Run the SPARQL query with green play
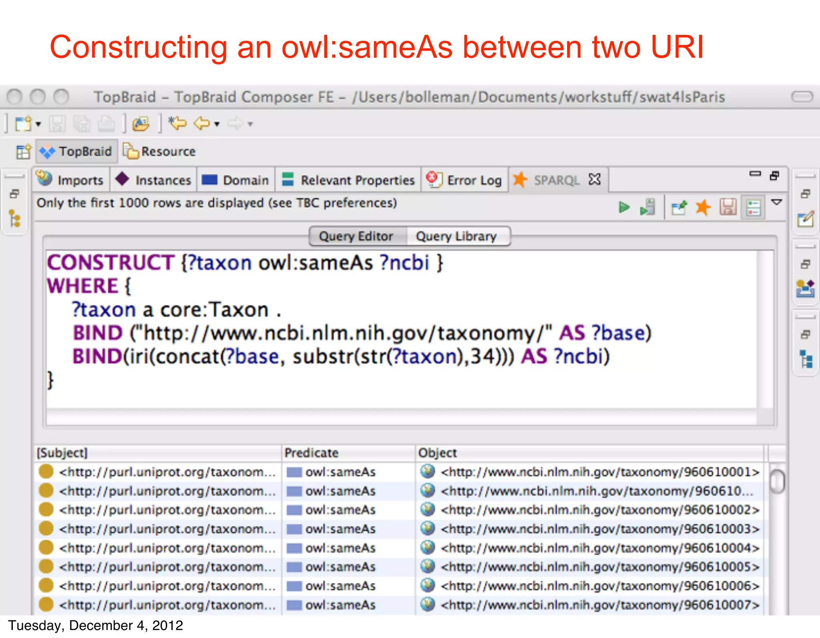Screen dimensions: 820x638 click(624, 207)
